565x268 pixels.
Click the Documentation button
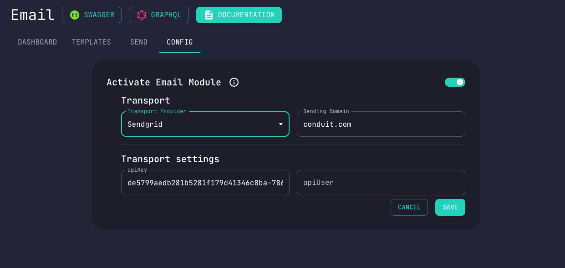click(x=239, y=15)
